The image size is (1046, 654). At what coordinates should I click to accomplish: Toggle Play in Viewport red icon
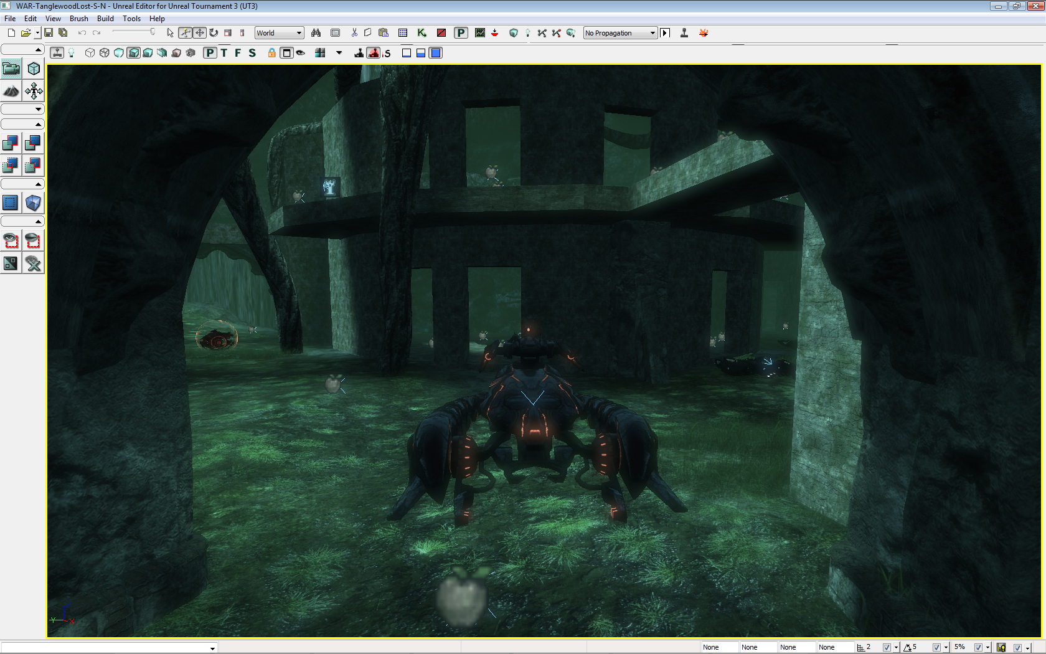[x=374, y=53]
